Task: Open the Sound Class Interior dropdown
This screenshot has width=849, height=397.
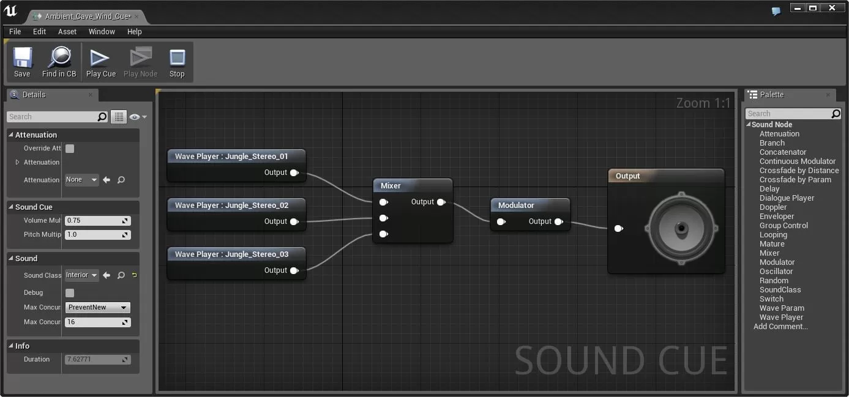Action: tap(81, 275)
